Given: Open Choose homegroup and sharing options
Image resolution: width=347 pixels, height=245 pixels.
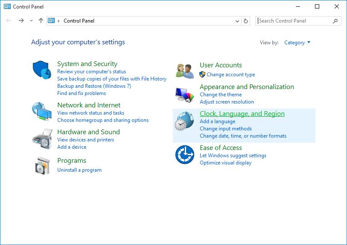Looking at the screenshot, I should click(x=103, y=120).
